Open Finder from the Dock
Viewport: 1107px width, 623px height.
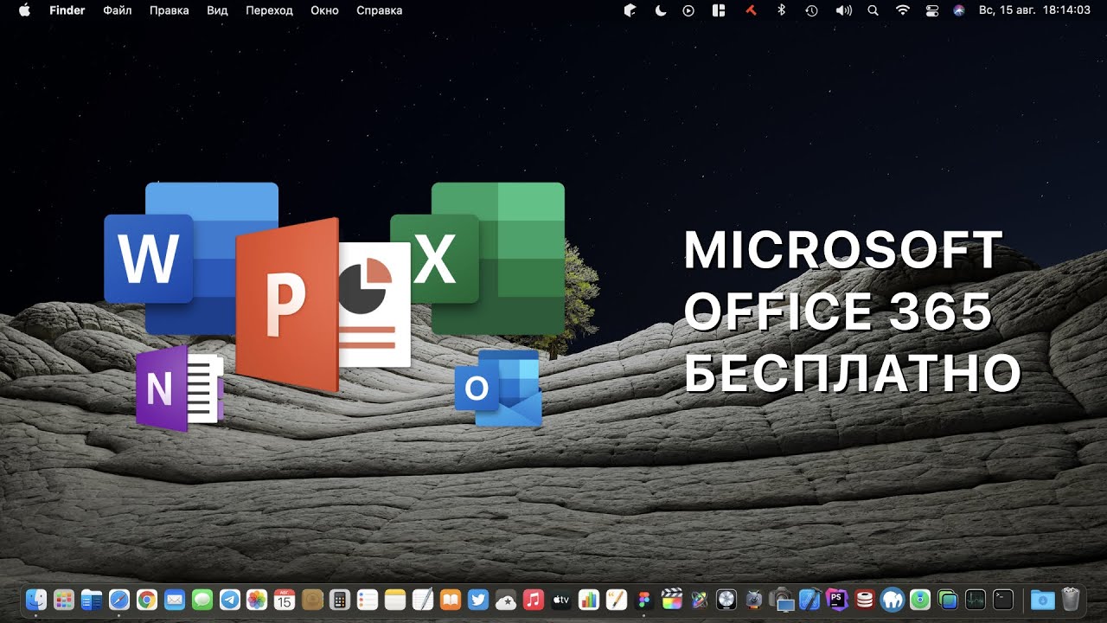coord(36,599)
